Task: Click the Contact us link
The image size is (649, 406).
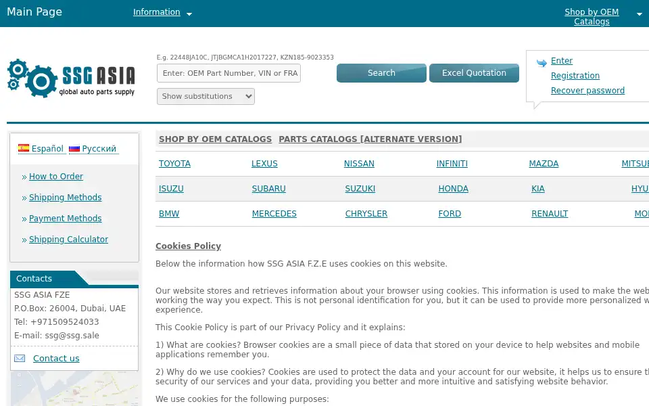Action: click(x=56, y=359)
